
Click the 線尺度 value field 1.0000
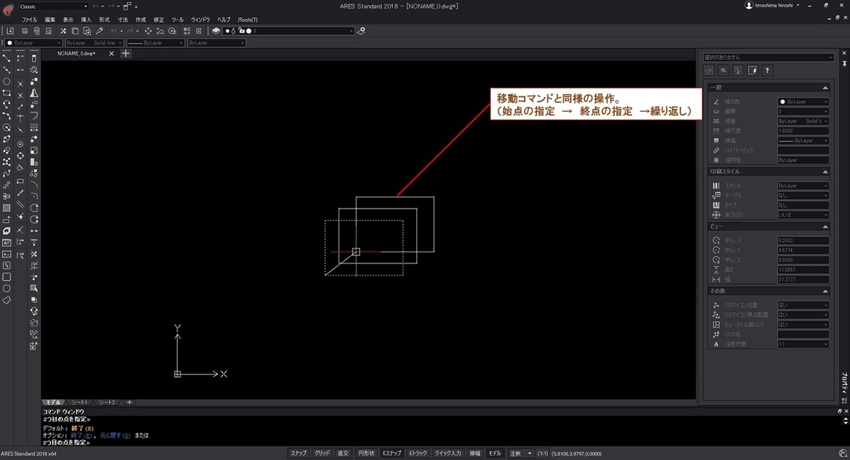tap(803, 131)
